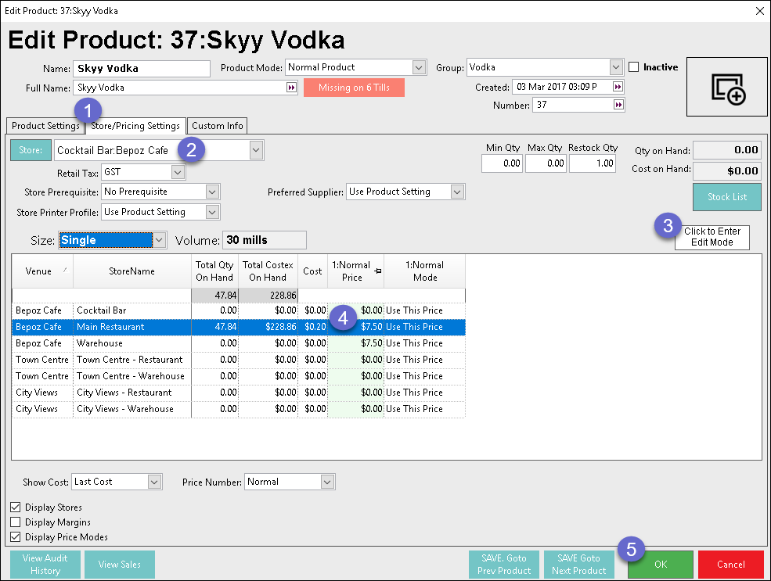The image size is (771, 581).
Task: Close the Edit Product window
Action: point(760,11)
